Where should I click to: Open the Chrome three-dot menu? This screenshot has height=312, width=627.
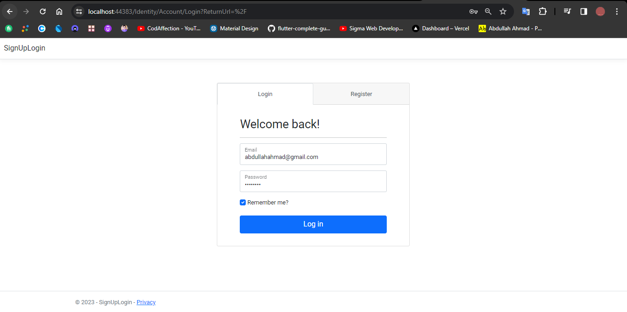coord(617,11)
